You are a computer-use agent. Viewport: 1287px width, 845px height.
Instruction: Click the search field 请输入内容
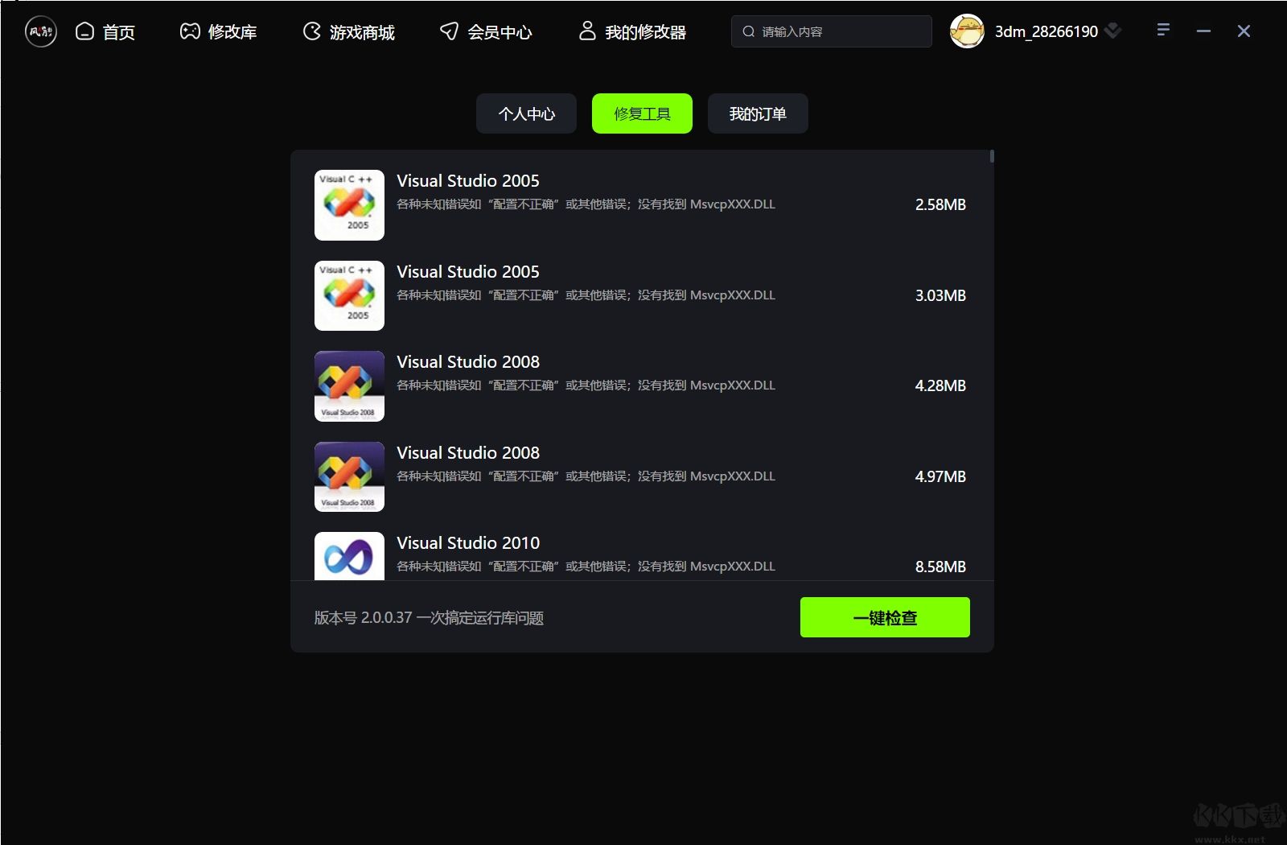(x=832, y=31)
